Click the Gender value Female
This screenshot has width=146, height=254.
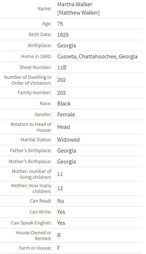pyautogui.click(x=66, y=115)
